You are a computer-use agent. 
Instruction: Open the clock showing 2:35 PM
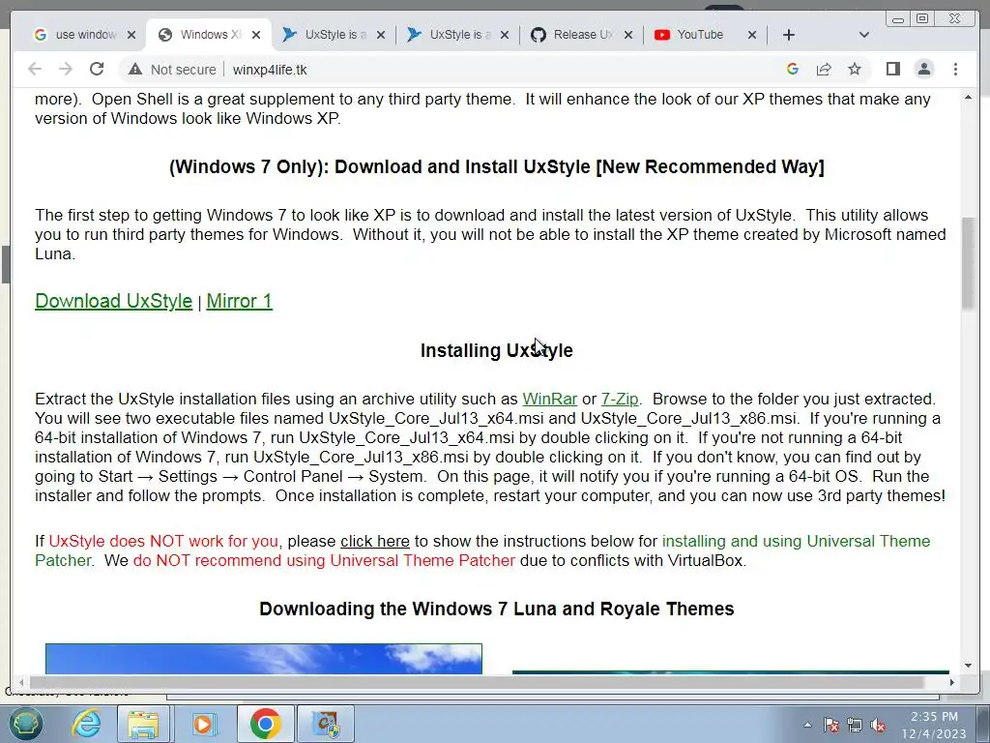tap(934, 726)
